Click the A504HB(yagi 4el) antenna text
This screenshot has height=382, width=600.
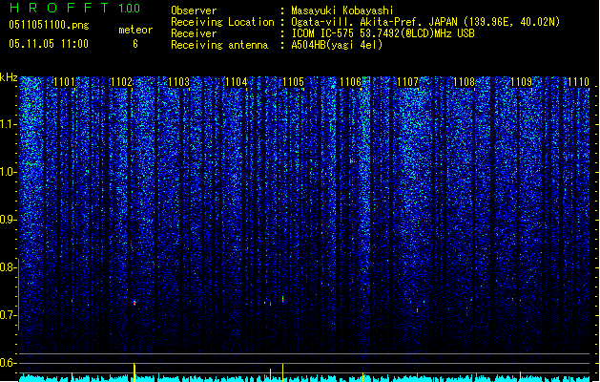tap(337, 45)
